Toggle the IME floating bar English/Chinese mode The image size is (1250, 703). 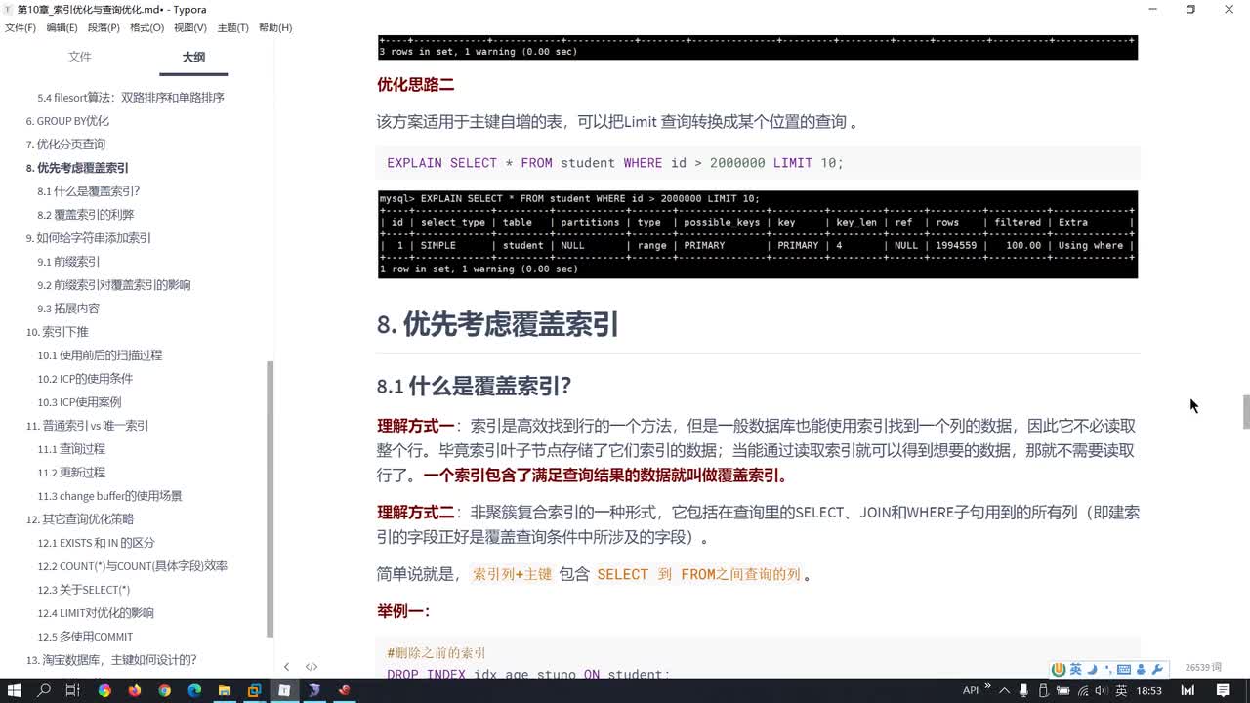(1075, 669)
